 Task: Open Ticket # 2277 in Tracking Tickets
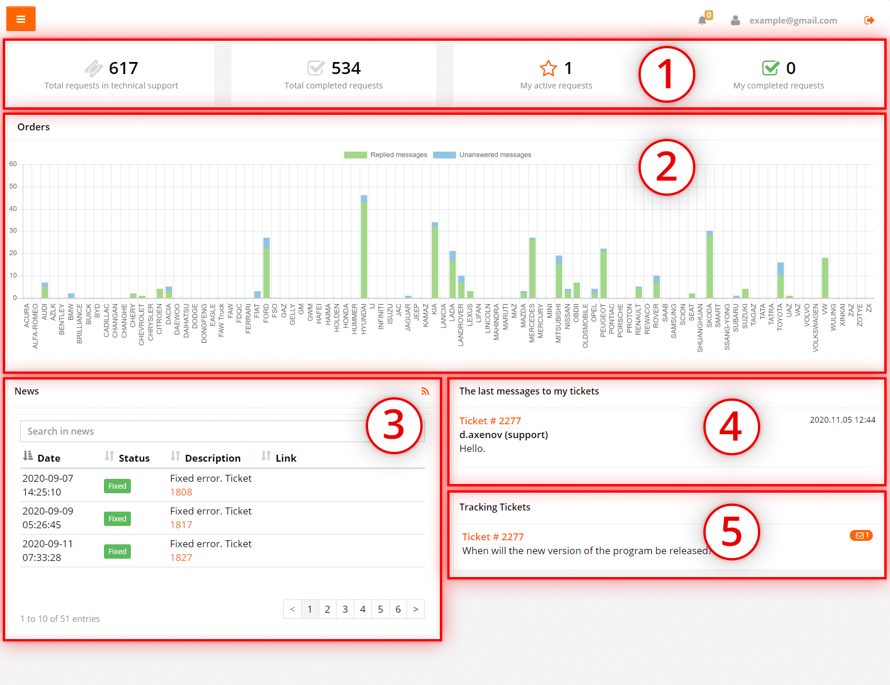coord(493,537)
